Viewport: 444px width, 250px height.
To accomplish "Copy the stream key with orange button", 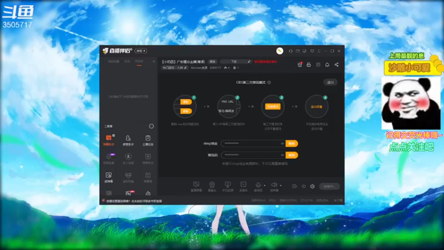I will 292,155.
